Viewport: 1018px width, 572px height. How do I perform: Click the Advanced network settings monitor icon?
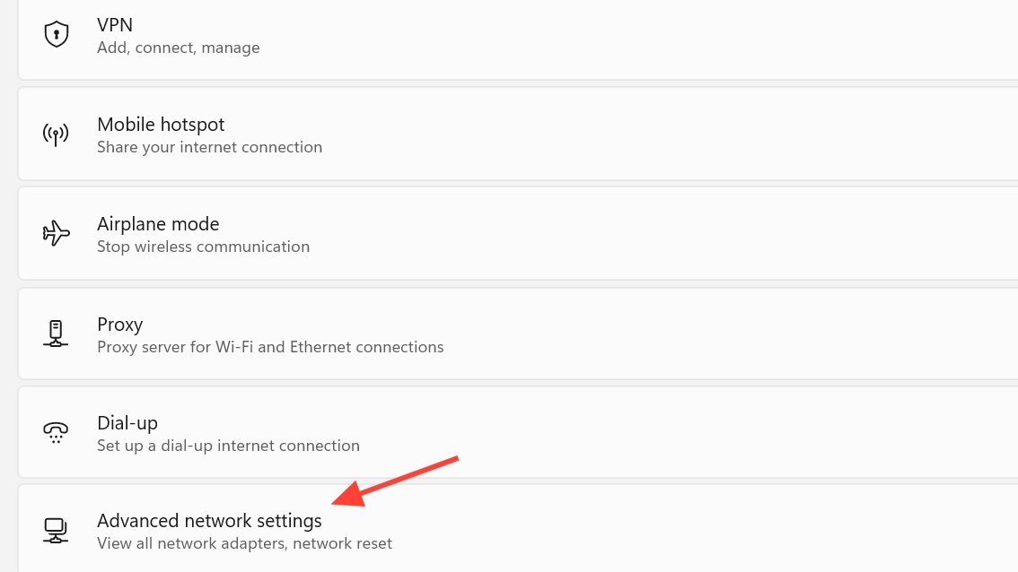click(57, 531)
